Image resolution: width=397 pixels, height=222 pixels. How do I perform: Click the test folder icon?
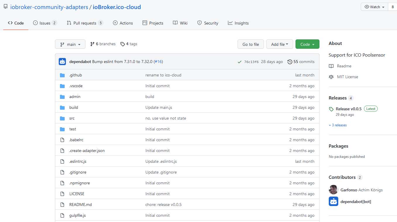coord(62,129)
